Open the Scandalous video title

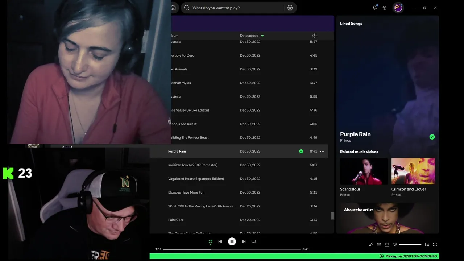pyautogui.click(x=350, y=189)
